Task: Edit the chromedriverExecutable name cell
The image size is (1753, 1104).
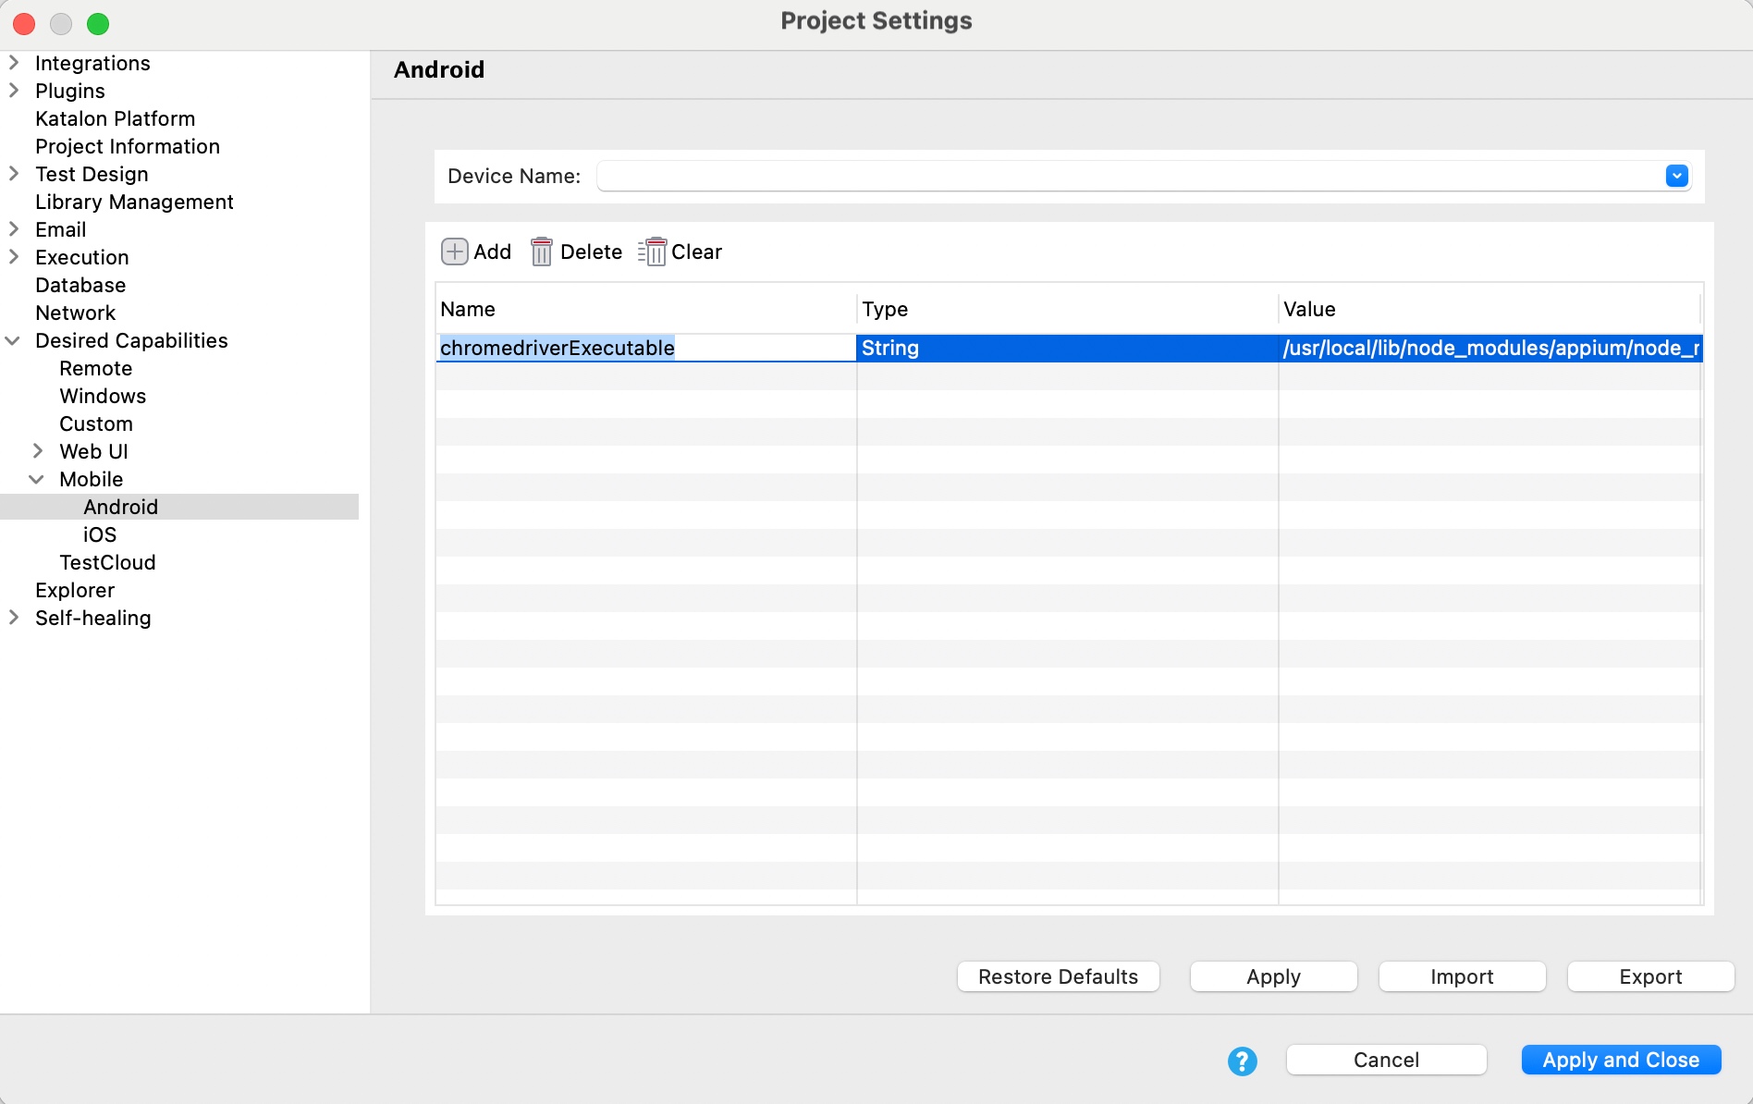Action: pyautogui.click(x=558, y=348)
